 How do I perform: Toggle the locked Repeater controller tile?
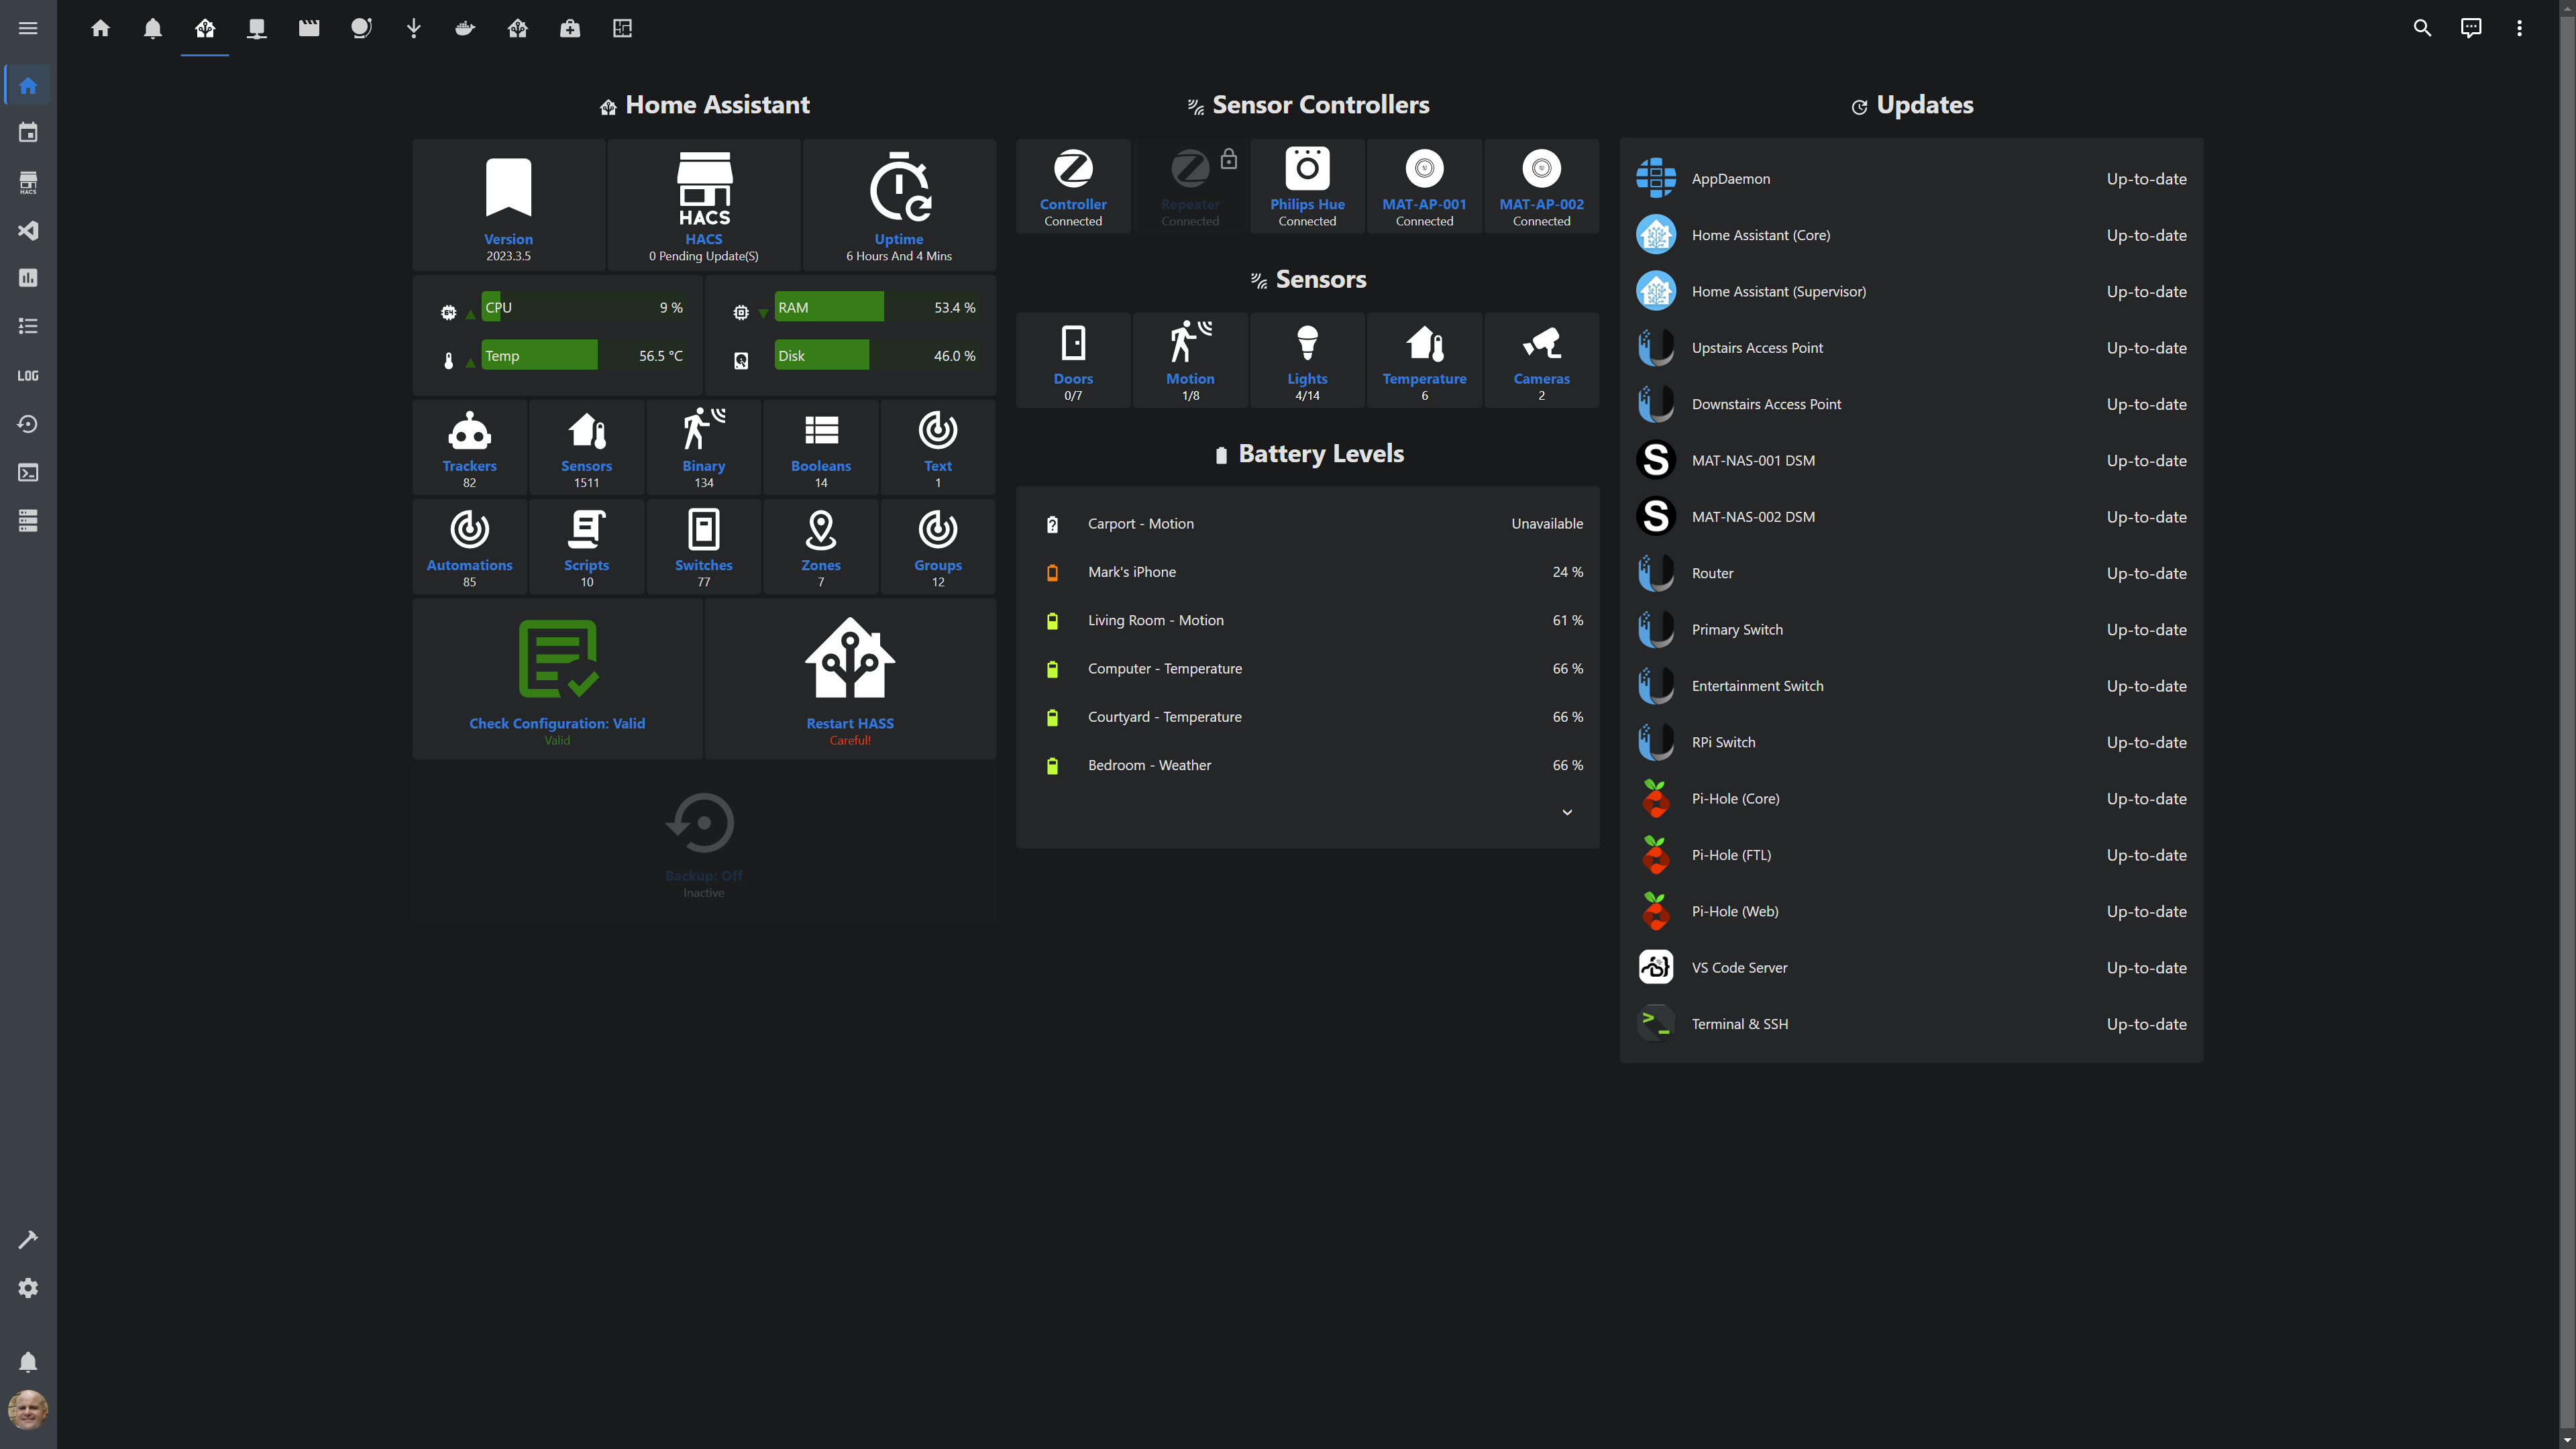point(1190,187)
